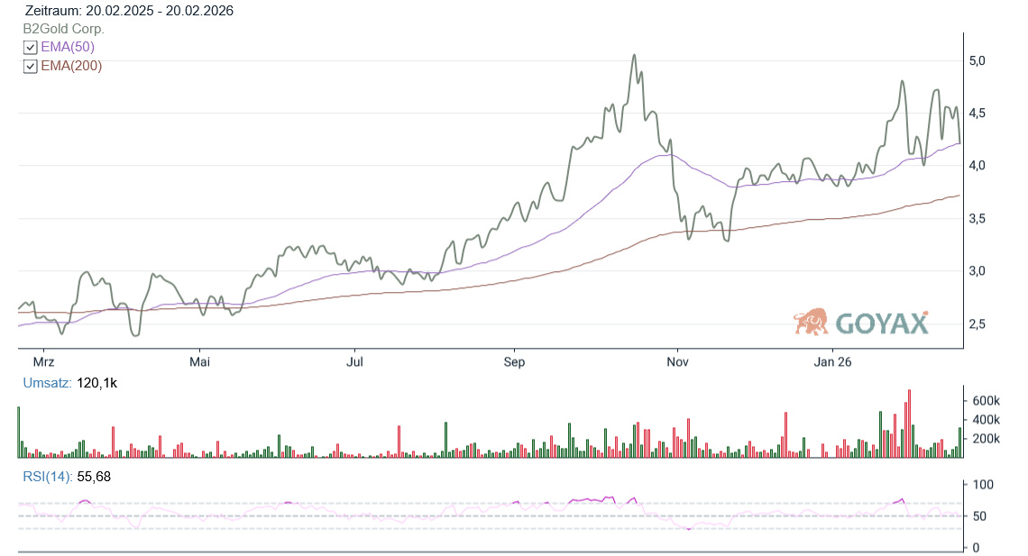The height and width of the screenshot is (556, 1028).
Task: Click the Jan 26 tick on the time axis
Action: 832,362
